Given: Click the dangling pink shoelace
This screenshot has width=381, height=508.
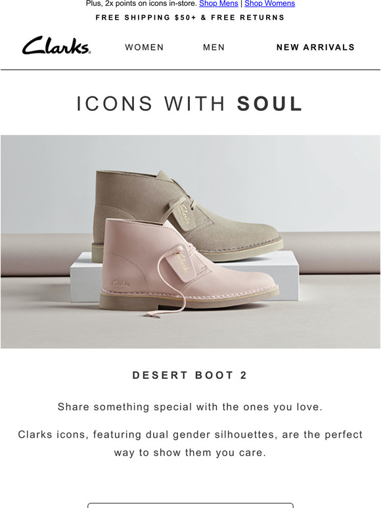Looking at the screenshot, I should [169, 291].
